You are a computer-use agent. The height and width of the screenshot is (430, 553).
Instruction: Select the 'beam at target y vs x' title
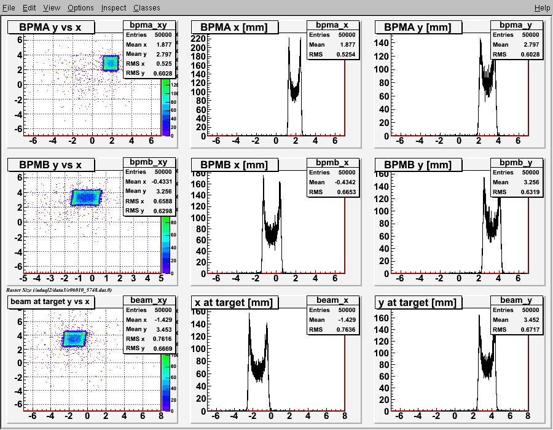click(x=51, y=302)
